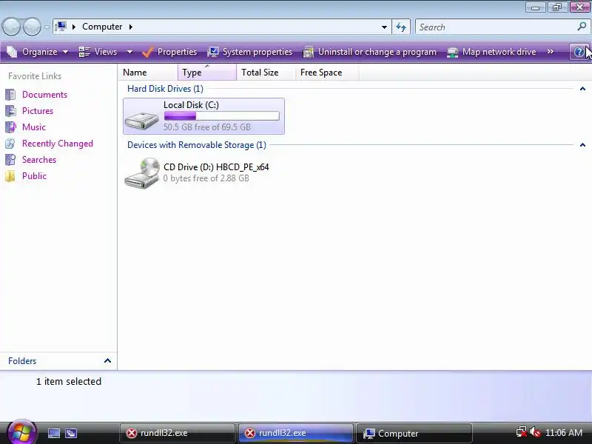592x444 pixels.
Task: Switch to first rundll32.exe taskbar button
Action: pos(177,433)
